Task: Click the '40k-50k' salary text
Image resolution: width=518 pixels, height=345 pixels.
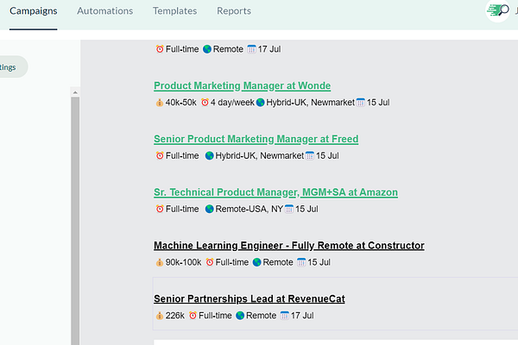Action: [x=180, y=103]
